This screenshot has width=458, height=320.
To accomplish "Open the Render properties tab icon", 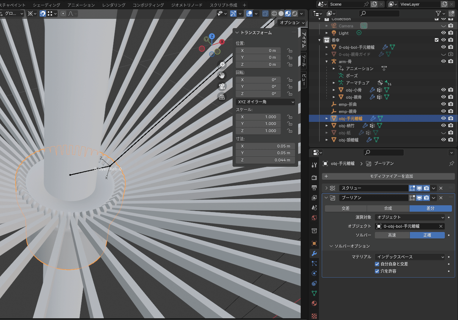I will tap(314, 178).
